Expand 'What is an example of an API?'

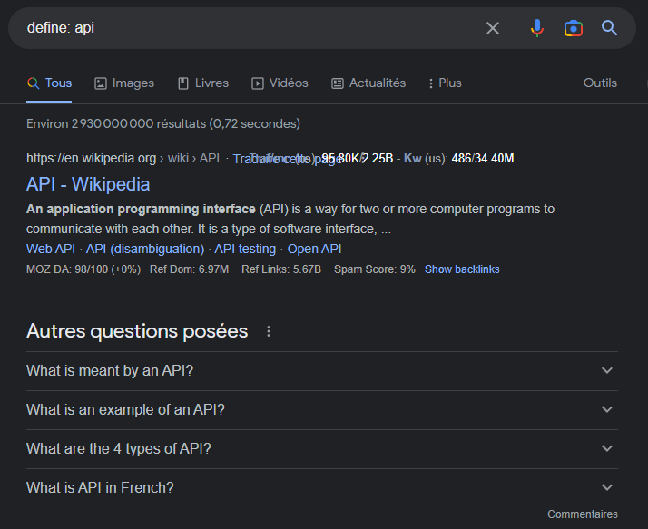(322, 409)
